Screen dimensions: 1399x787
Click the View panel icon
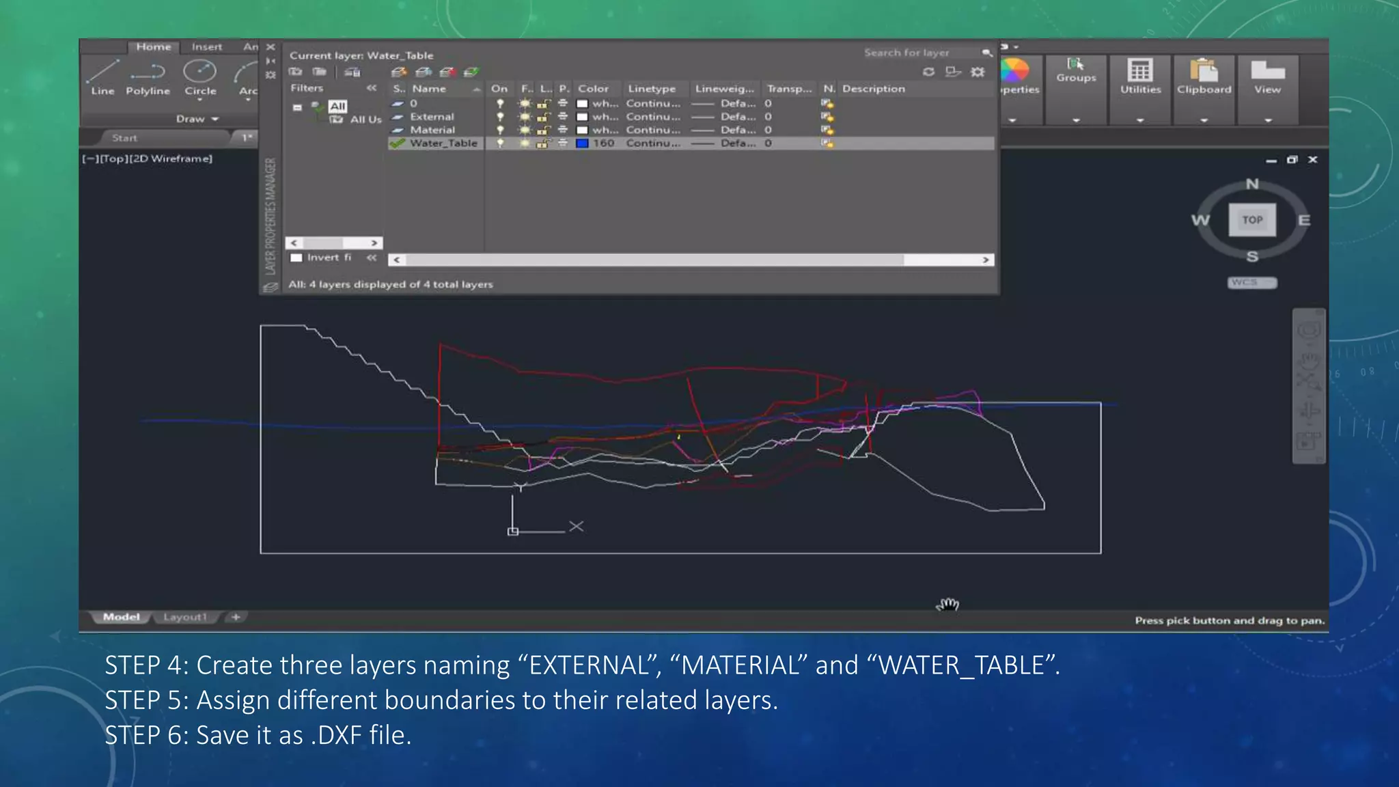tap(1268, 70)
